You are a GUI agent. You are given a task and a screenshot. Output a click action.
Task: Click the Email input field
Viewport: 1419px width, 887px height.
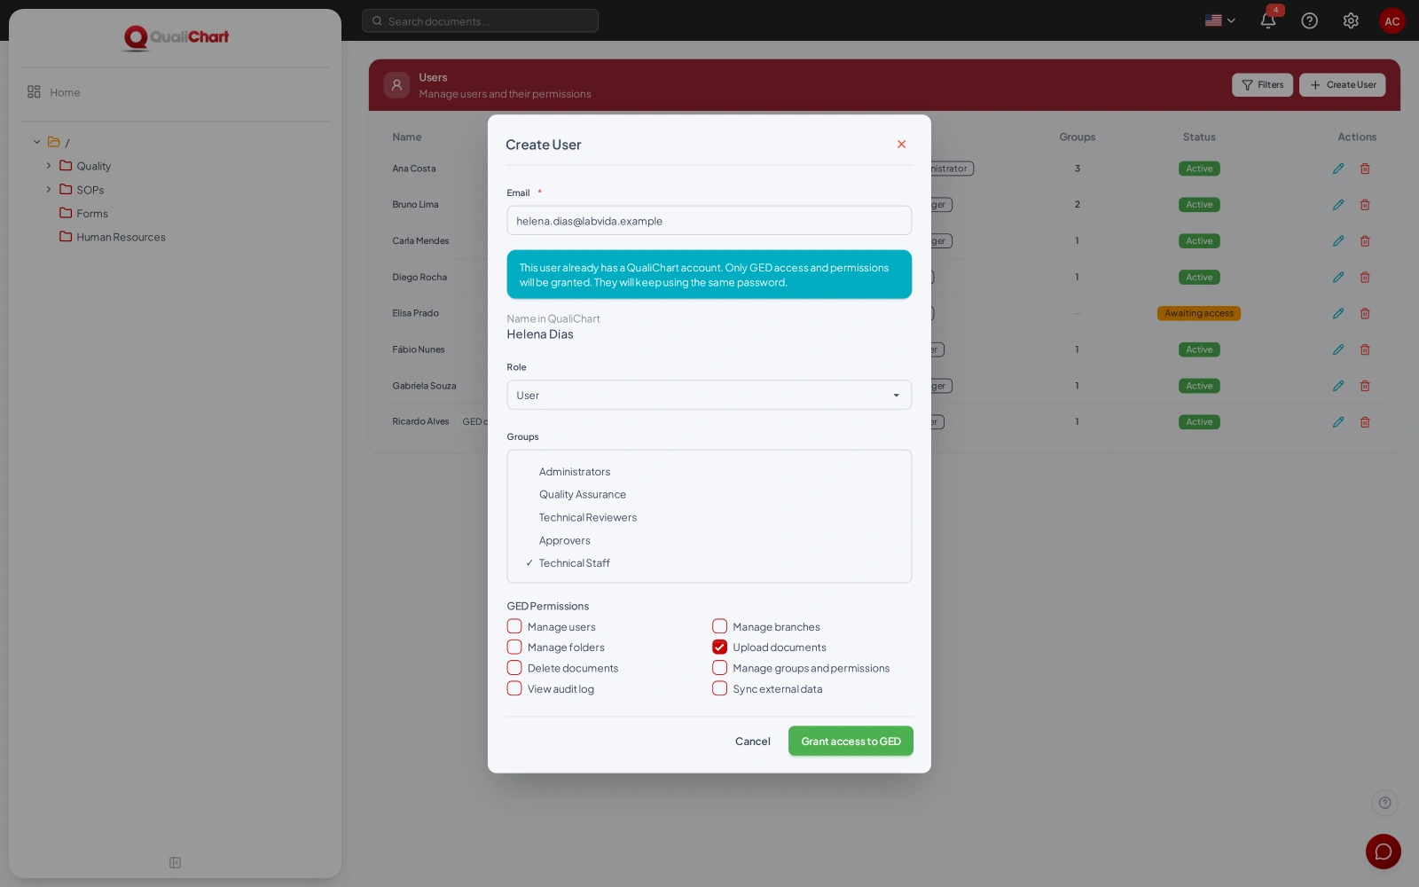(709, 221)
